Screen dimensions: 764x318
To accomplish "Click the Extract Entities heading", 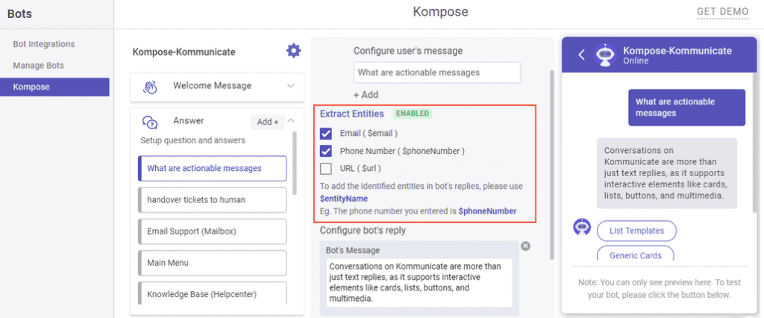I will [352, 113].
